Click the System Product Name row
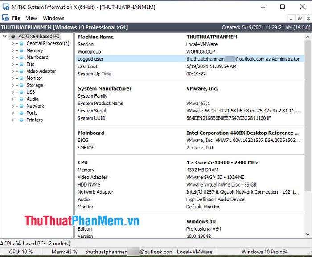 pyautogui.click(x=190, y=104)
